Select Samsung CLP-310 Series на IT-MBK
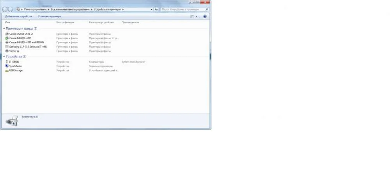 28,46
